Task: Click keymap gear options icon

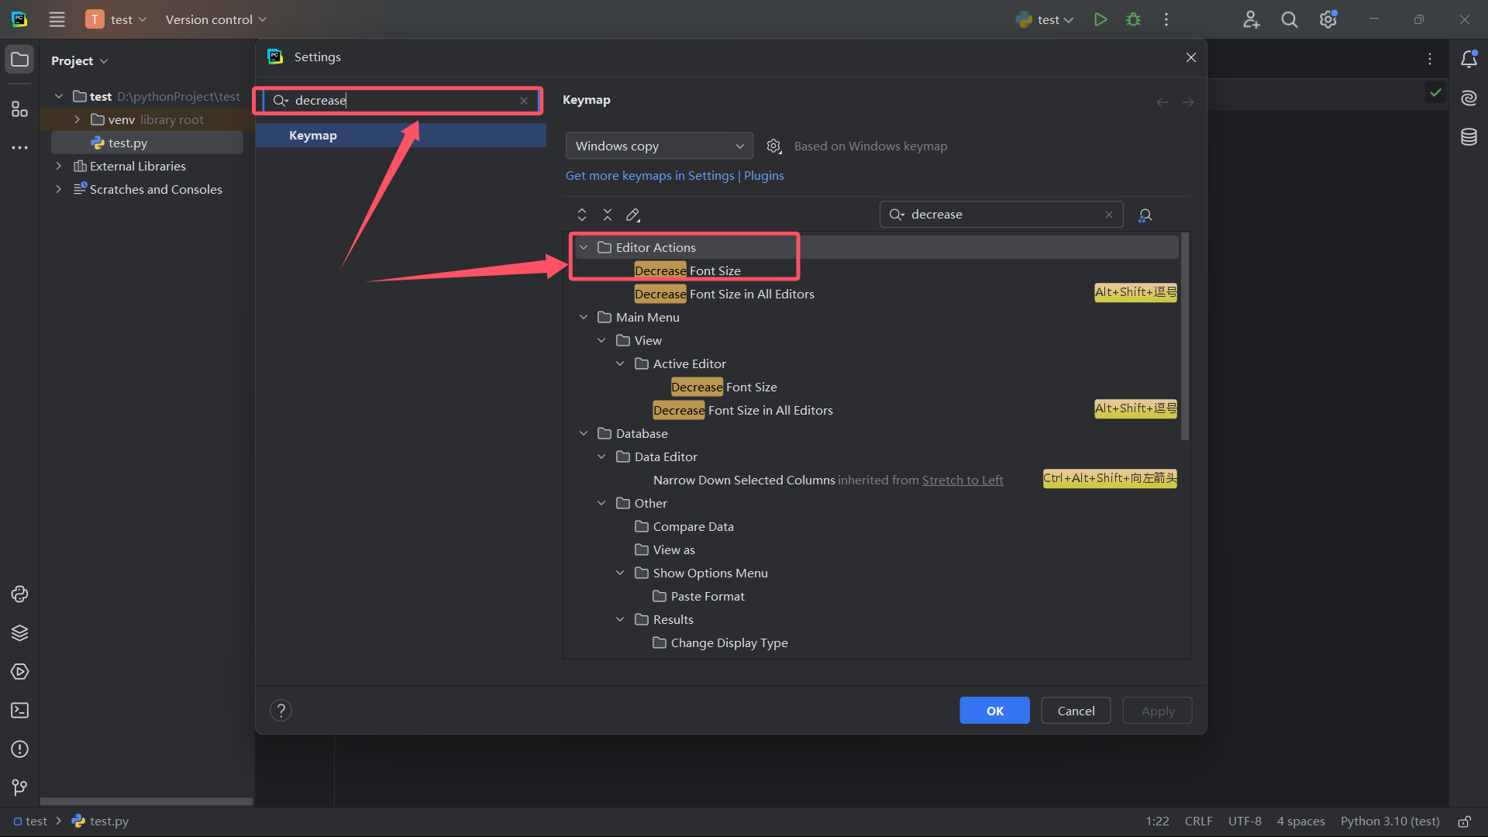Action: (x=773, y=146)
